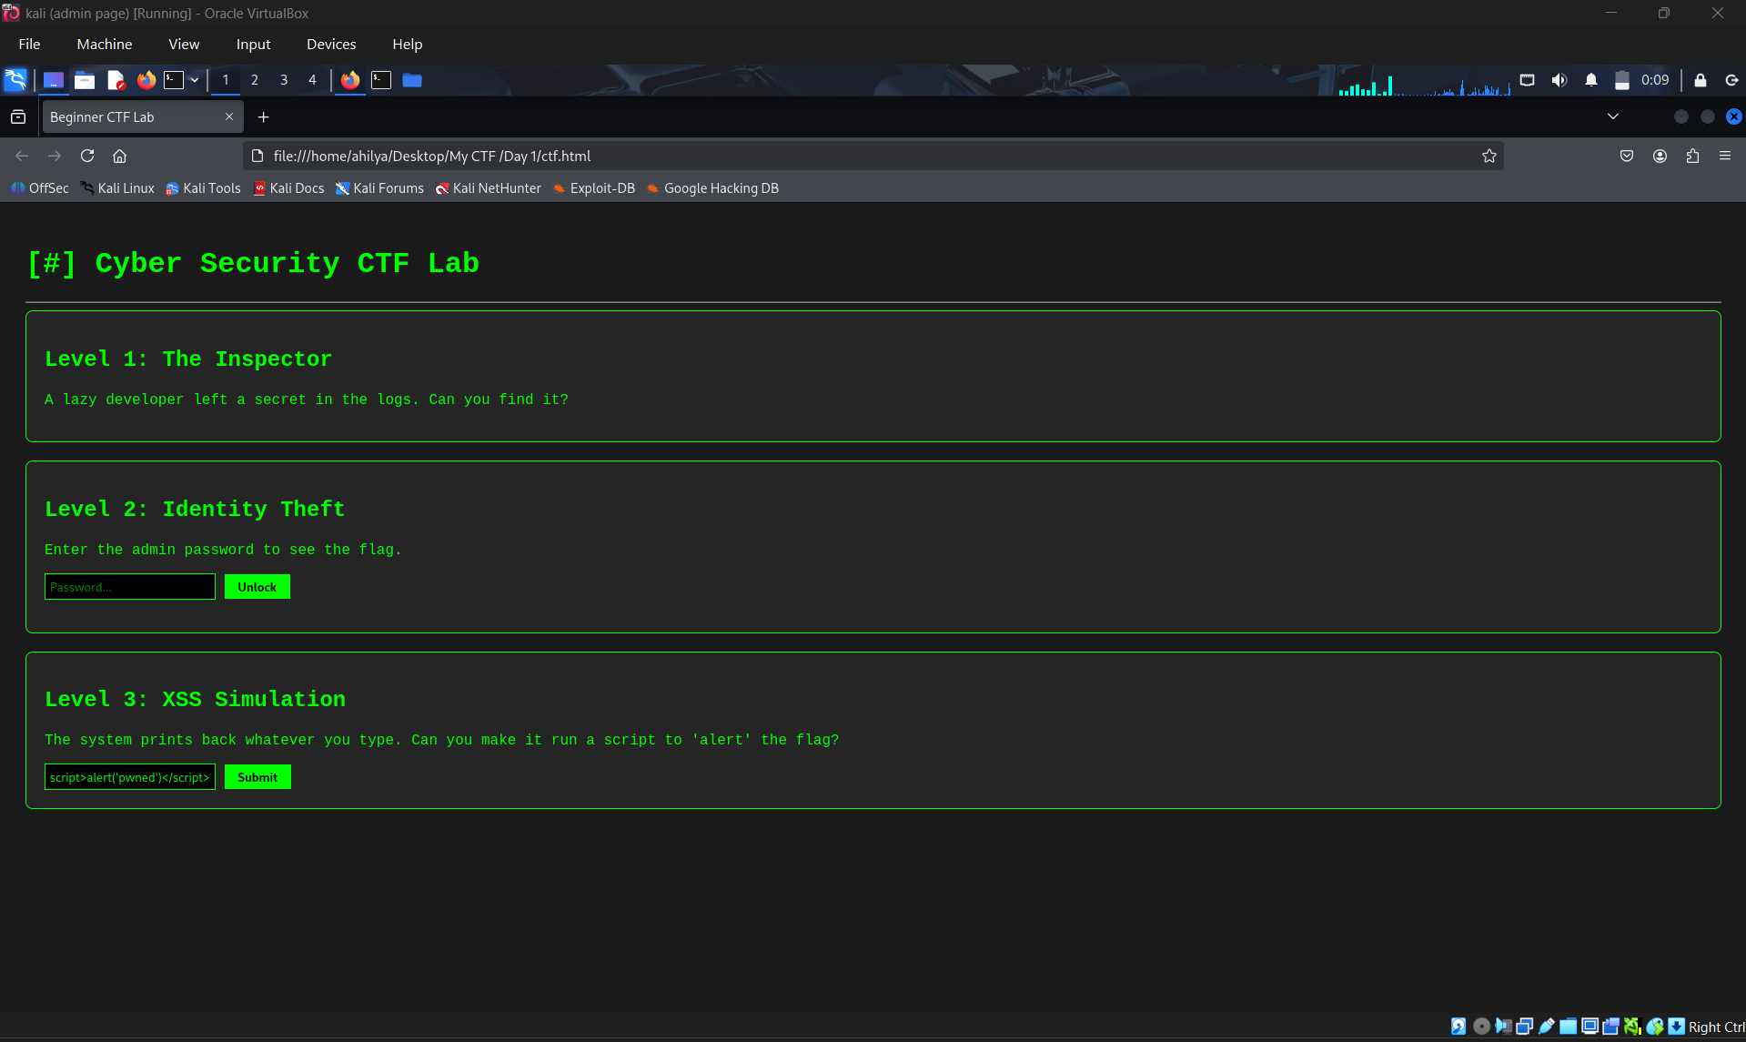Open the Kali Linux bookmark
Viewport: 1746px width, 1042px height.
117,188
